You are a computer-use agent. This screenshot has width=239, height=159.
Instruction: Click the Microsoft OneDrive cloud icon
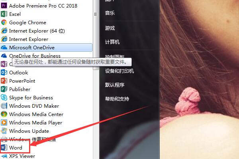(x=4, y=47)
